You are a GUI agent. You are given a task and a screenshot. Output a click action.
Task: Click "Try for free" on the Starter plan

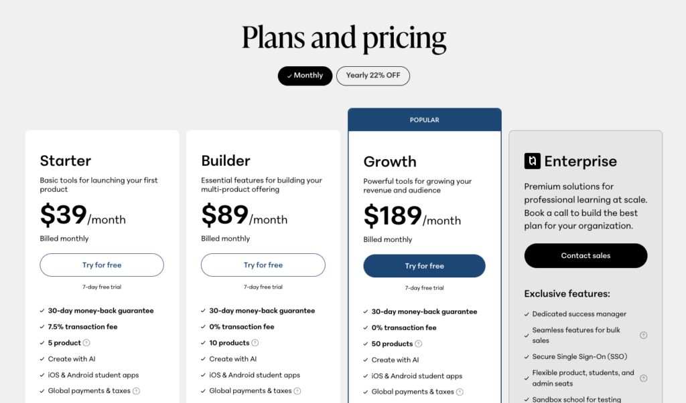pyautogui.click(x=101, y=265)
